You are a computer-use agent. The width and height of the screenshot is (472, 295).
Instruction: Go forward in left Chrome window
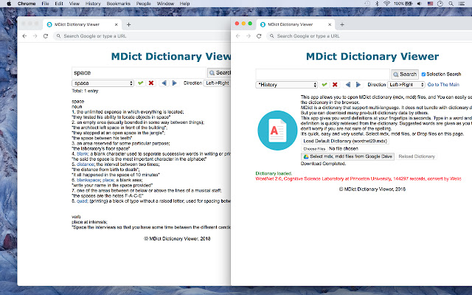(35, 36)
